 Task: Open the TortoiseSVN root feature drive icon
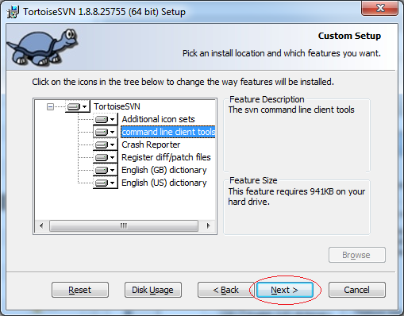click(77, 106)
